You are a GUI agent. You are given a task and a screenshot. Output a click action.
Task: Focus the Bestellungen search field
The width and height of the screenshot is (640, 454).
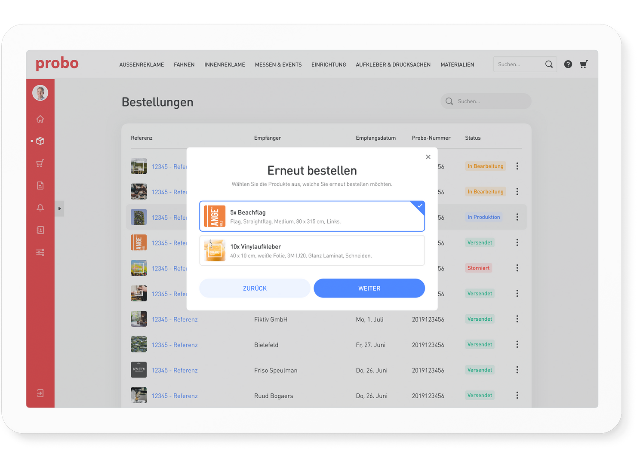click(x=486, y=101)
